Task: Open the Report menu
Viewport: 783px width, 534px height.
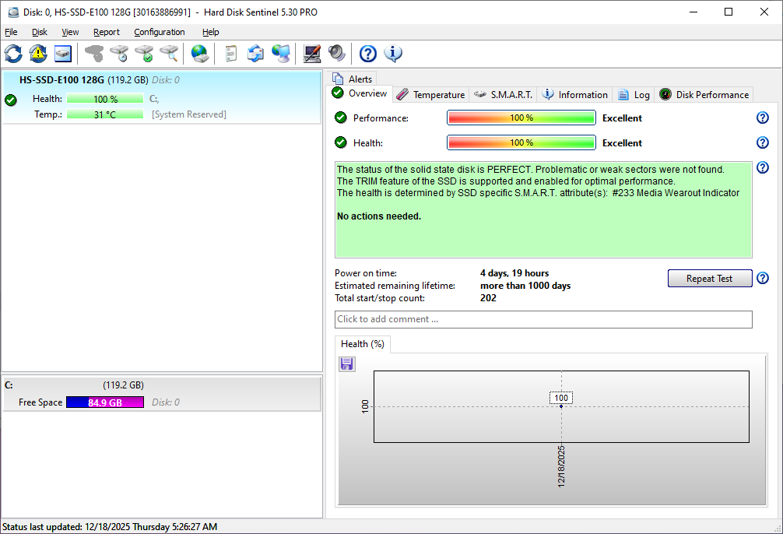Action: [x=107, y=32]
